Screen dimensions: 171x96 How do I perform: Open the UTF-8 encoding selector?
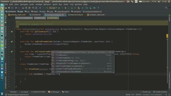(x=138, y=95)
